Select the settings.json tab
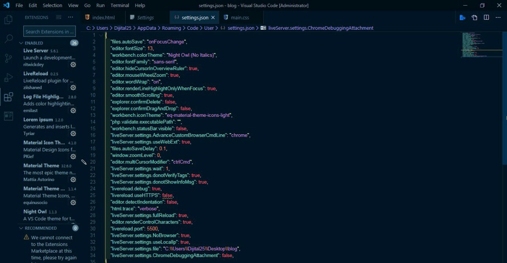Image resolution: width=507 pixels, height=263 pixels. tap(195, 17)
